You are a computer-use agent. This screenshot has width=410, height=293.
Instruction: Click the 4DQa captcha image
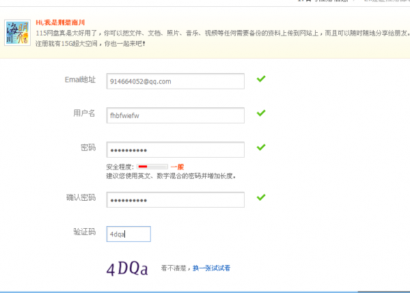point(127,268)
